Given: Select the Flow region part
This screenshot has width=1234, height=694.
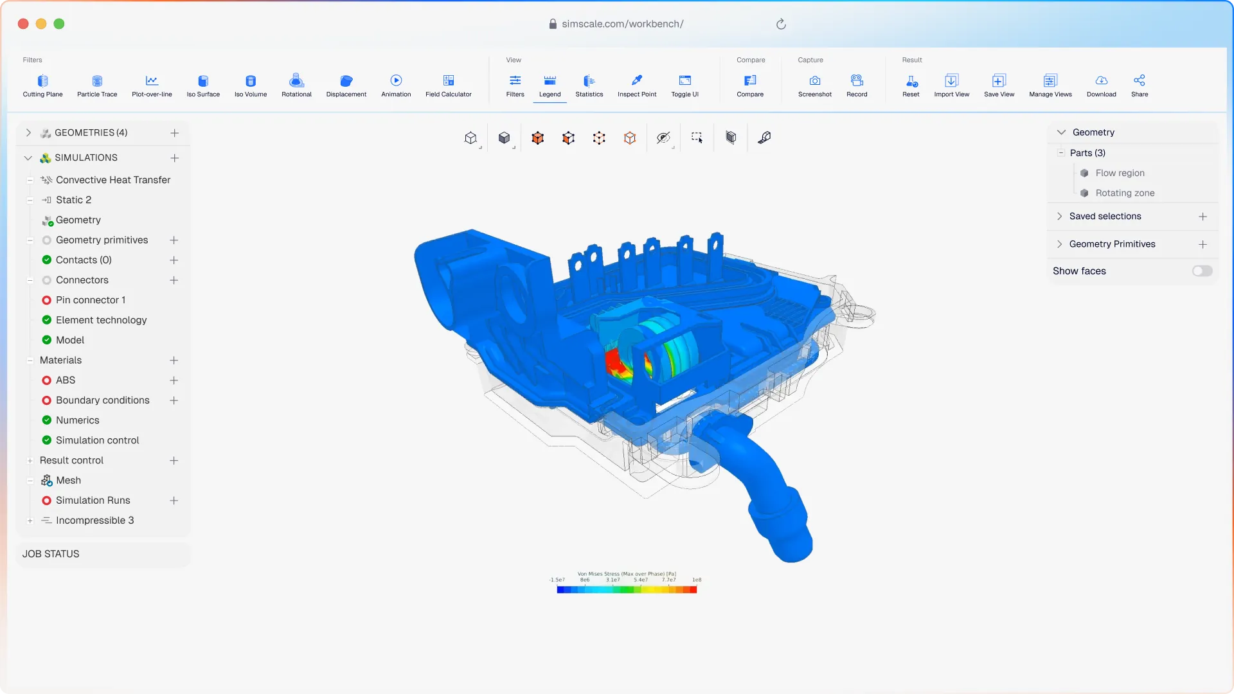Looking at the screenshot, I should pos(1120,173).
